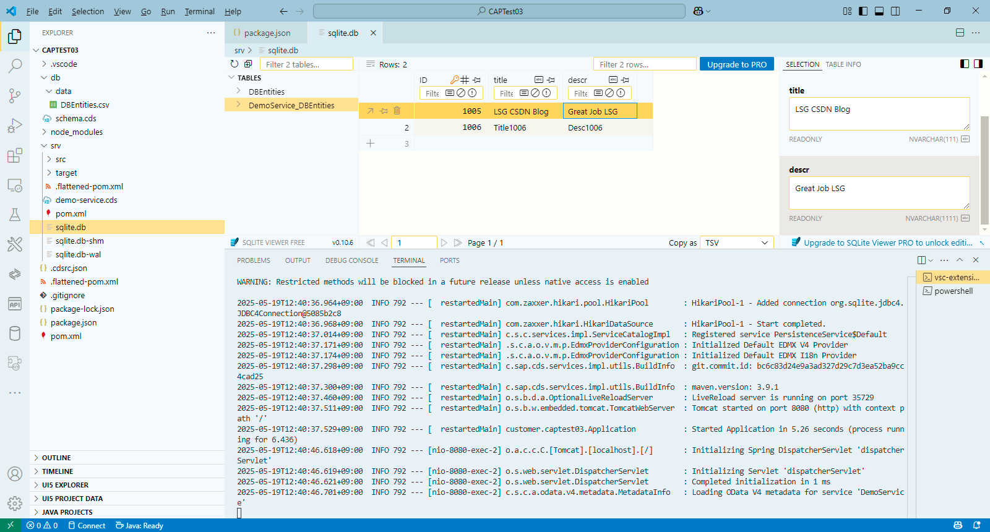Click the 'Title1006' table cell
Image resolution: width=990 pixels, height=532 pixels.
tap(525, 127)
